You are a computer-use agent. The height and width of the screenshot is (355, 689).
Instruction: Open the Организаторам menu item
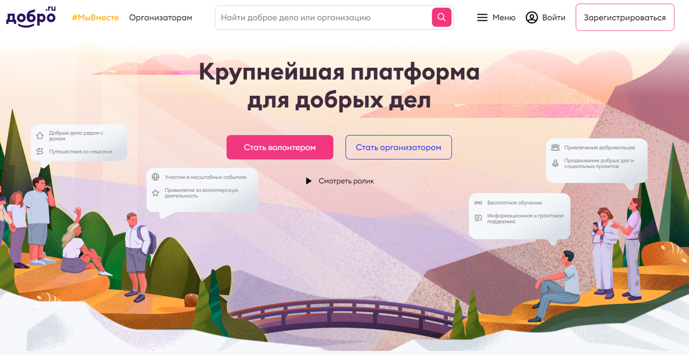click(161, 18)
